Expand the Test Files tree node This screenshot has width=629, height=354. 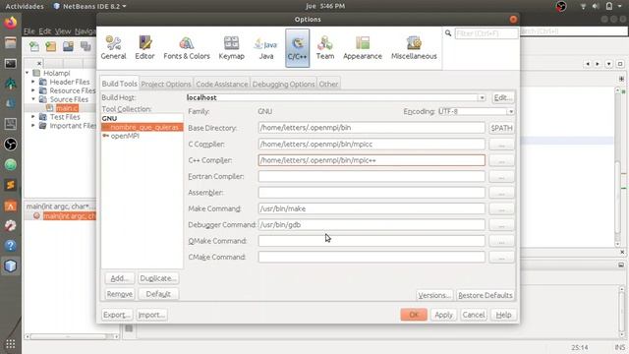[33, 117]
